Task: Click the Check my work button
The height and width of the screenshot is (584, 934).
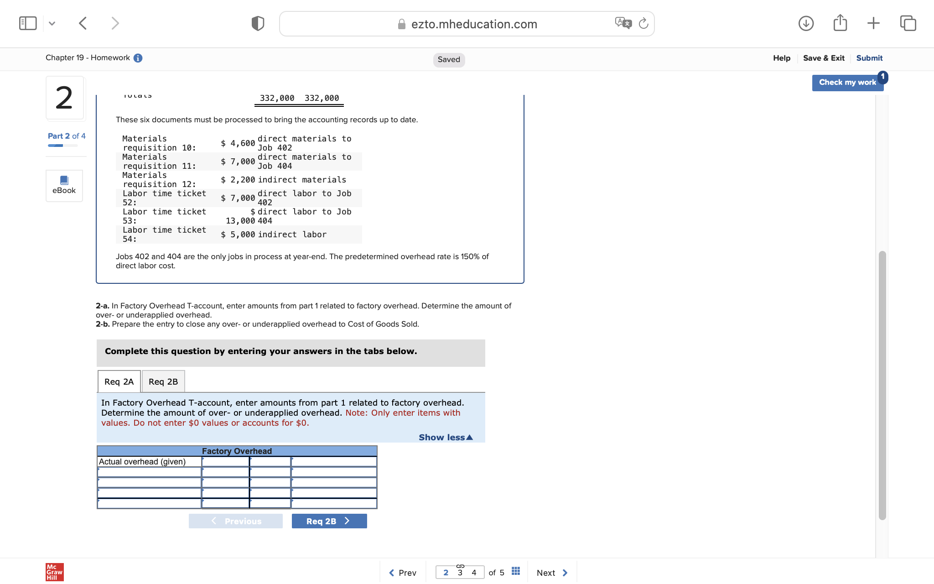Action: tap(847, 82)
